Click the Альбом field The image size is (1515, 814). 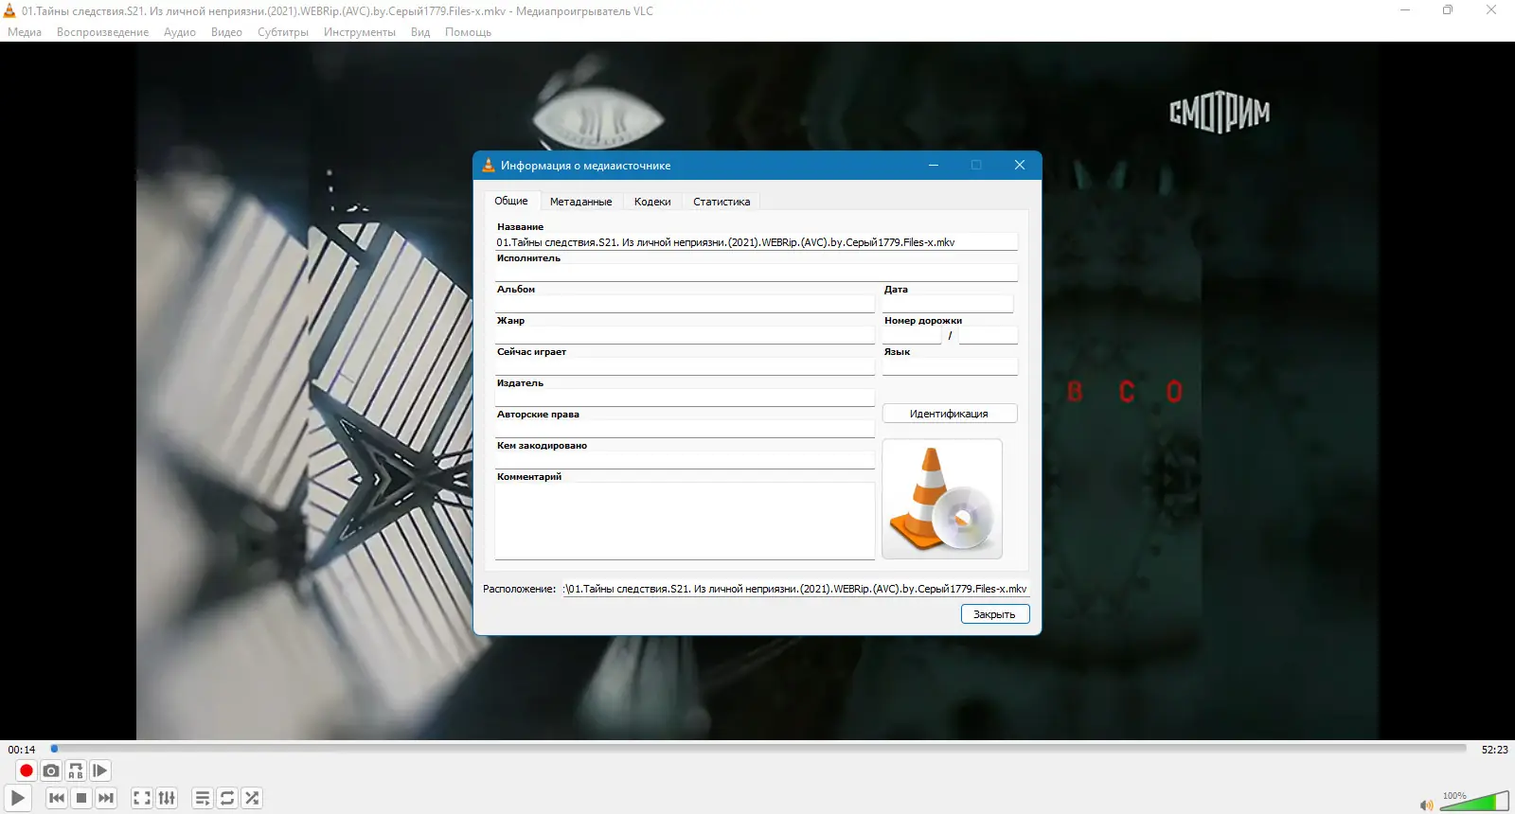click(685, 305)
